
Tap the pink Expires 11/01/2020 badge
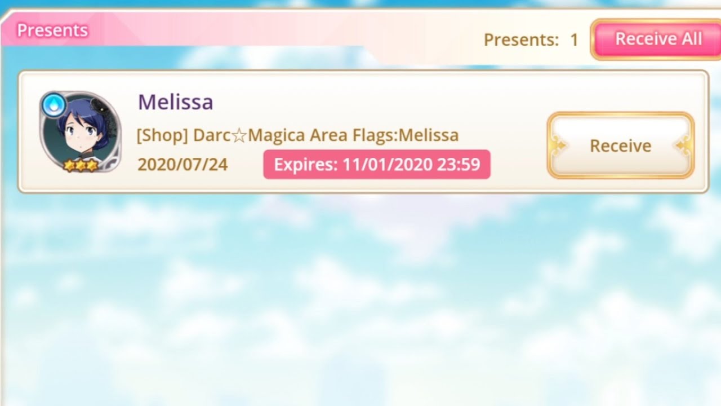377,165
